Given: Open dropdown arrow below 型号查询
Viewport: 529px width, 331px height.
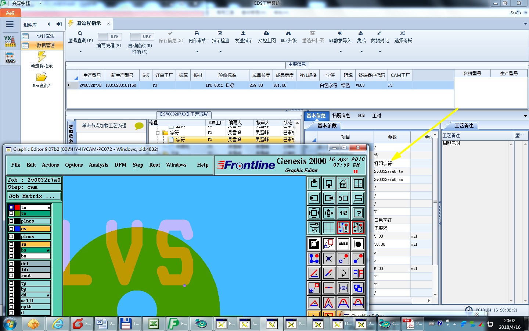Looking at the screenshot, I should [80, 52].
